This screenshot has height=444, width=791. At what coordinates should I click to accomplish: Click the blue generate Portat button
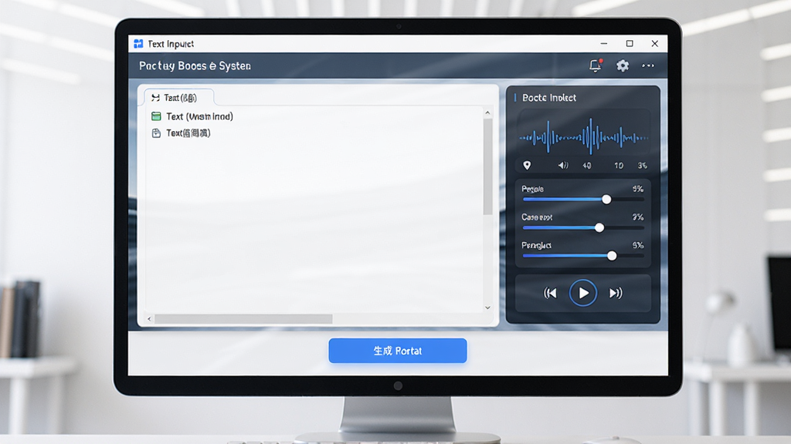click(x=398, y=351)
